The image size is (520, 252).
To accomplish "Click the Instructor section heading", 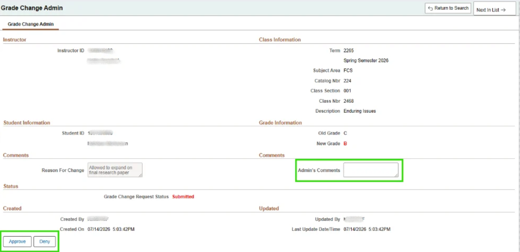I will [x=15, y=40].
